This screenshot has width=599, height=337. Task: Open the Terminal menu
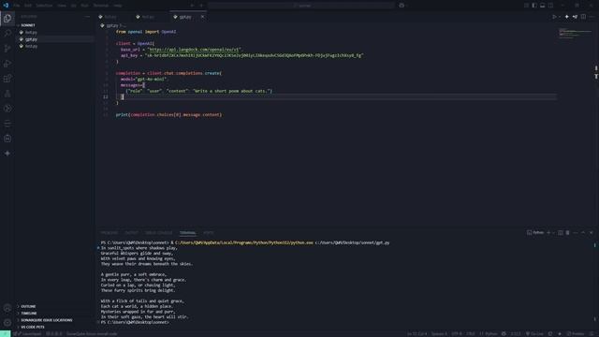tap(101, 6)
